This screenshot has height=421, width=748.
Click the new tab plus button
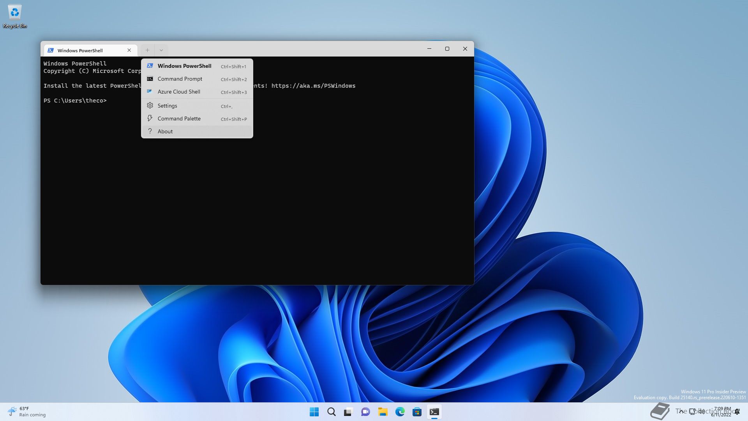coord(147,50)
